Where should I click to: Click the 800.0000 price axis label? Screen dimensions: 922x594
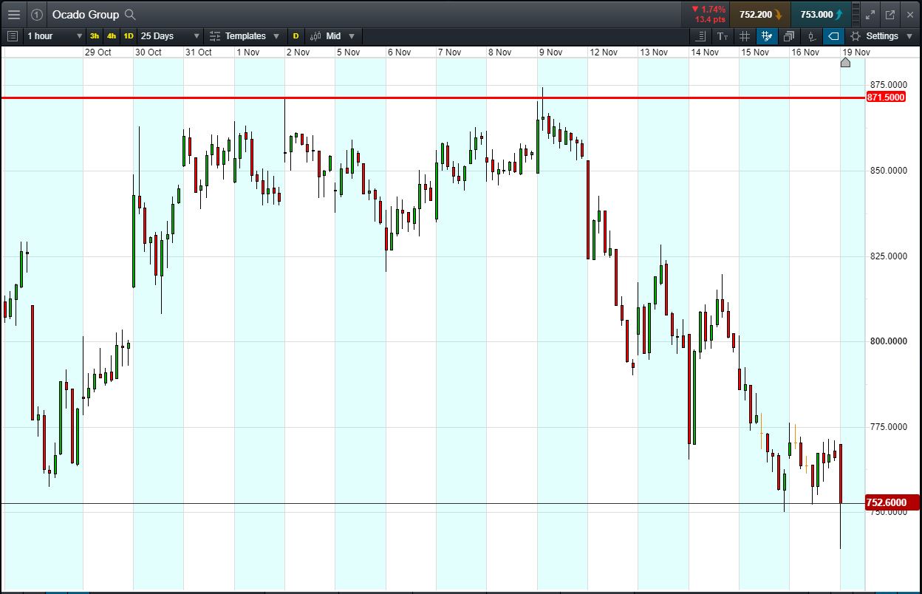888,341
